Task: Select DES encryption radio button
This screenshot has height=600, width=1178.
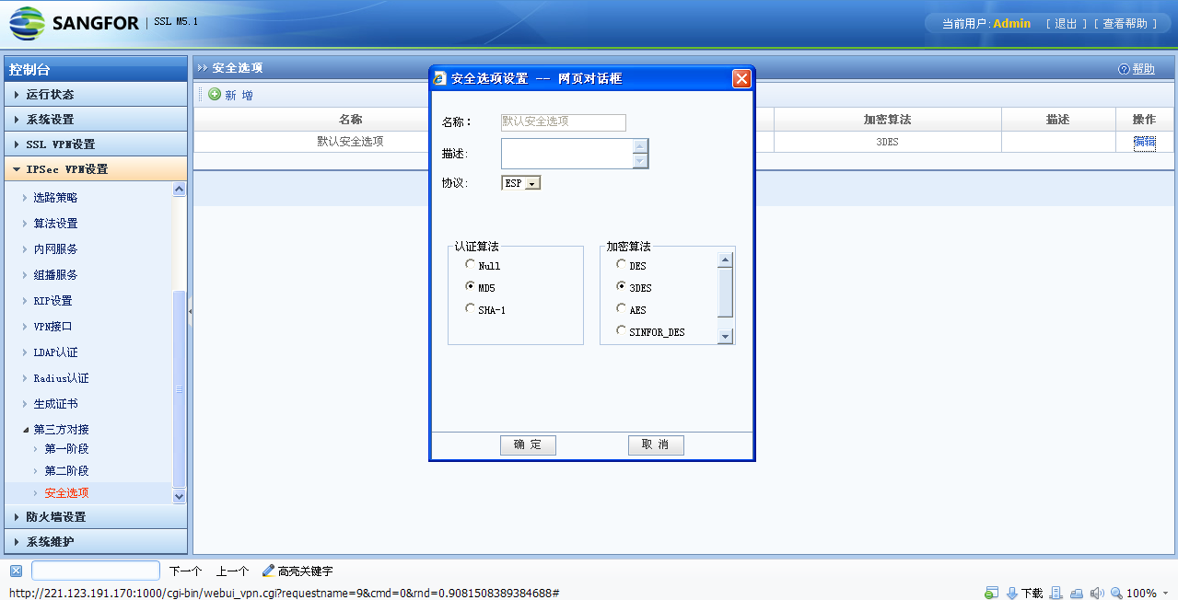Action: [622, 265]
